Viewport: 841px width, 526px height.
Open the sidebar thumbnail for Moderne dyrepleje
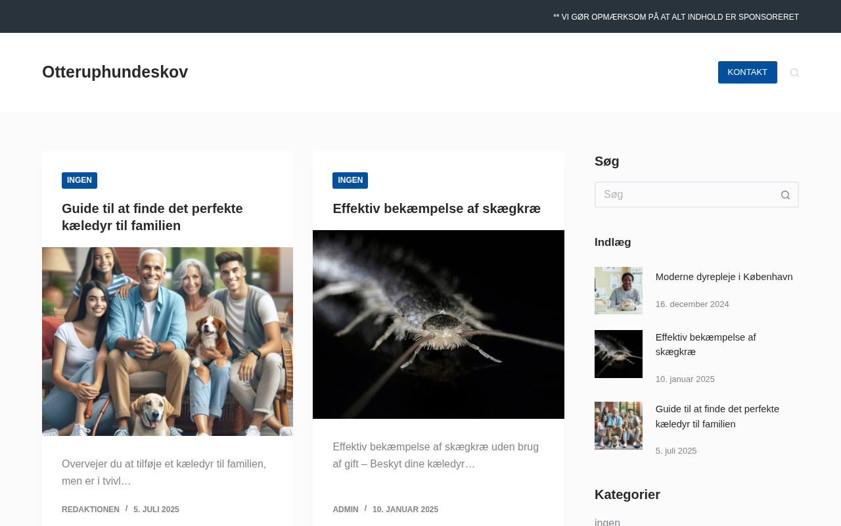[x=618, y=291]
